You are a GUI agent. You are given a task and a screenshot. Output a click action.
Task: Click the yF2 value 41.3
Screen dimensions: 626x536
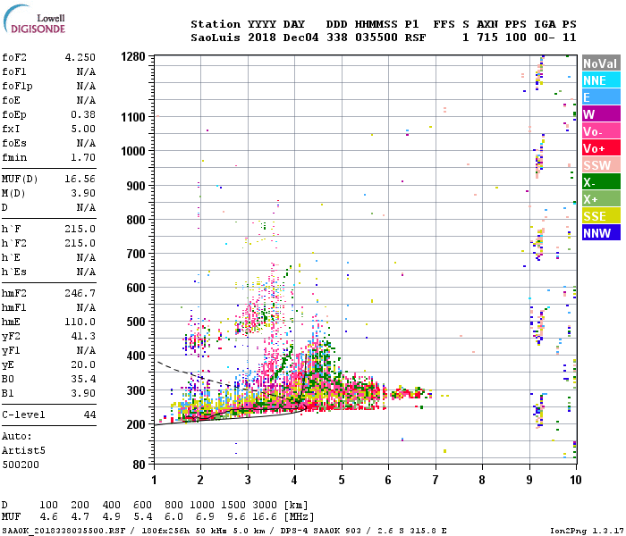click(83, 337)
